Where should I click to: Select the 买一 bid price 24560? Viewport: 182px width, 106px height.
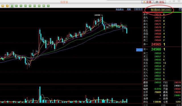[x=156, y=49]
